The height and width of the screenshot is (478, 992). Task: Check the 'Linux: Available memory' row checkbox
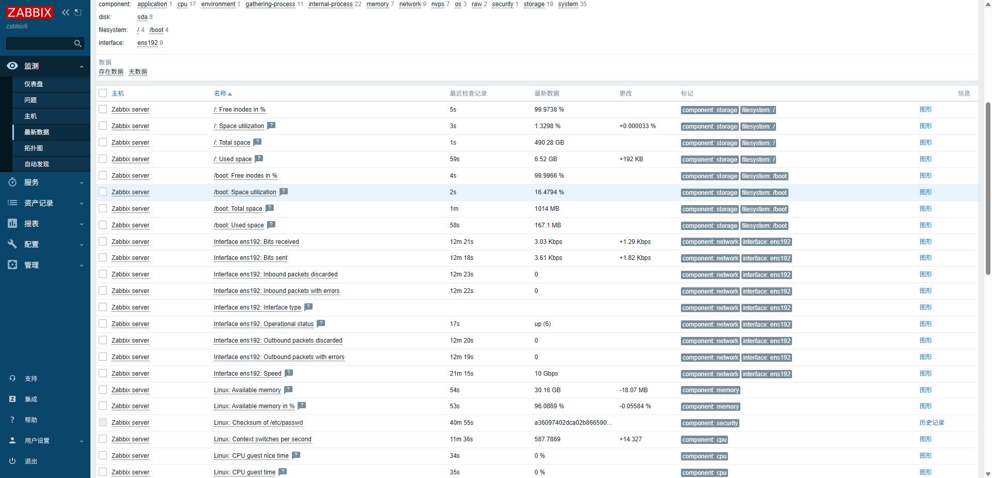[x=103, y=390]
